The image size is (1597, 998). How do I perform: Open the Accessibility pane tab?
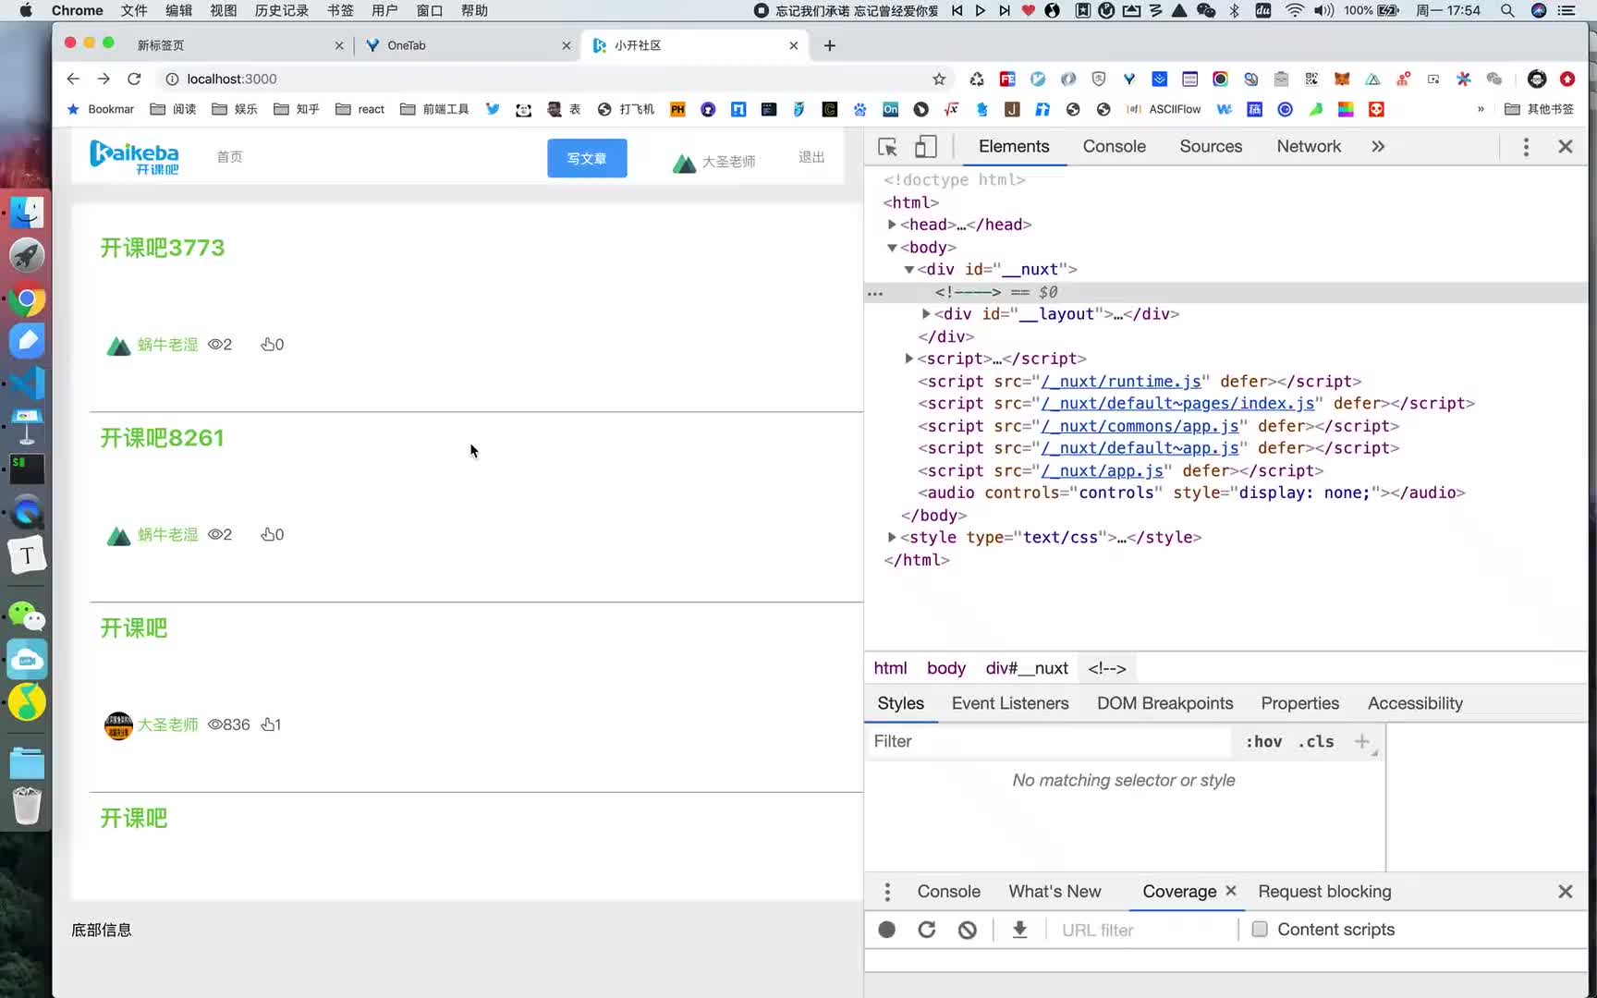point(1415,703)
